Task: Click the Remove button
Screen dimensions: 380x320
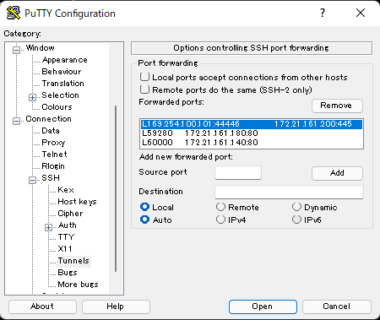Action: pyautogui.click(x=337, y=106)
